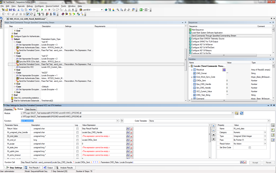276x173 pixels.
Task: Open the Pass property dropdown showing By Pointer
Action: (265, 140)
